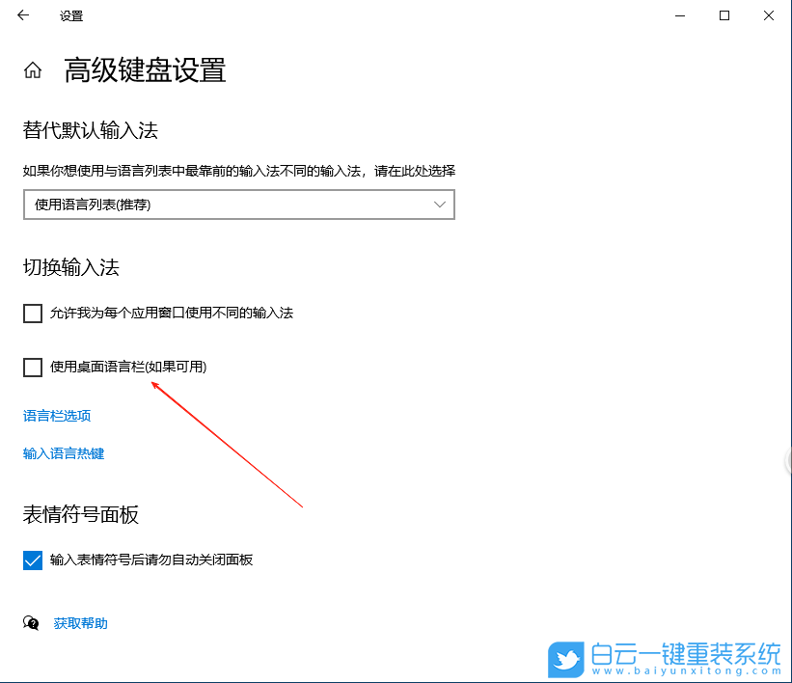Viewport: 792px width, 683px height.
Task: Click the chevron arrow on the input method selector
Action: (441, 205)
